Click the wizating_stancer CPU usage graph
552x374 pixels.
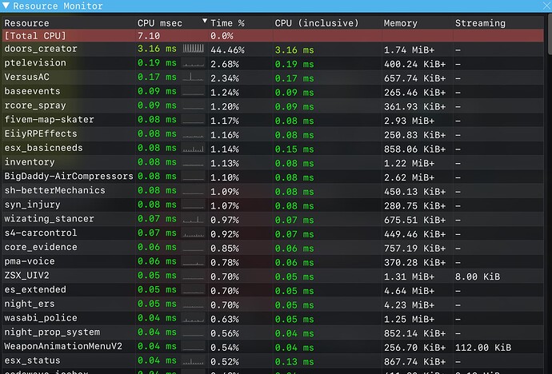tap(194, 218)
